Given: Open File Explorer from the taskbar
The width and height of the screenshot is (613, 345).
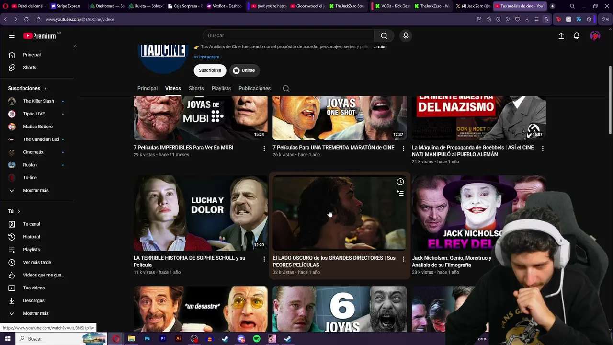Looking at the screenshot, I should point(131,339).
